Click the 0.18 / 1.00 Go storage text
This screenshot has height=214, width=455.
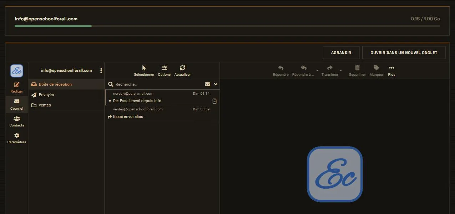point(425,19)
